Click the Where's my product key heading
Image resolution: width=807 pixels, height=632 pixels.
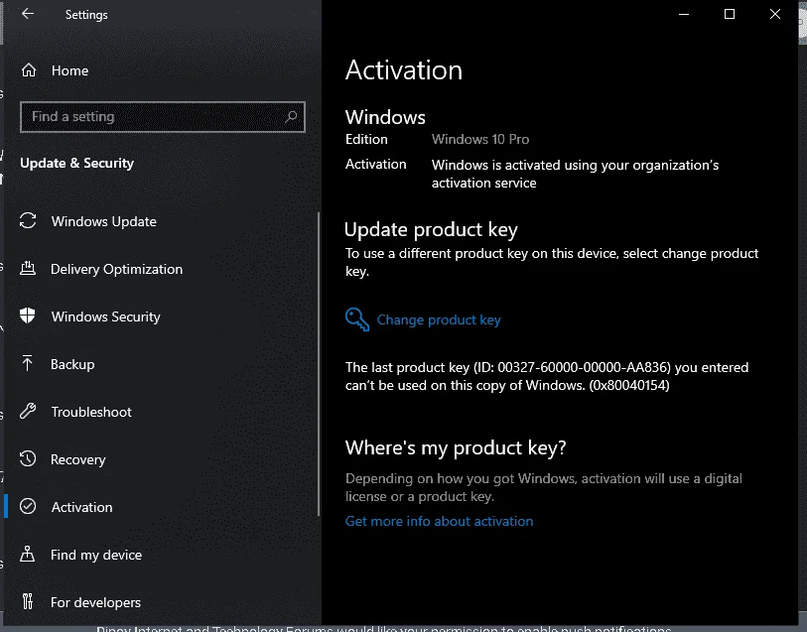click(x=456, y=447)
